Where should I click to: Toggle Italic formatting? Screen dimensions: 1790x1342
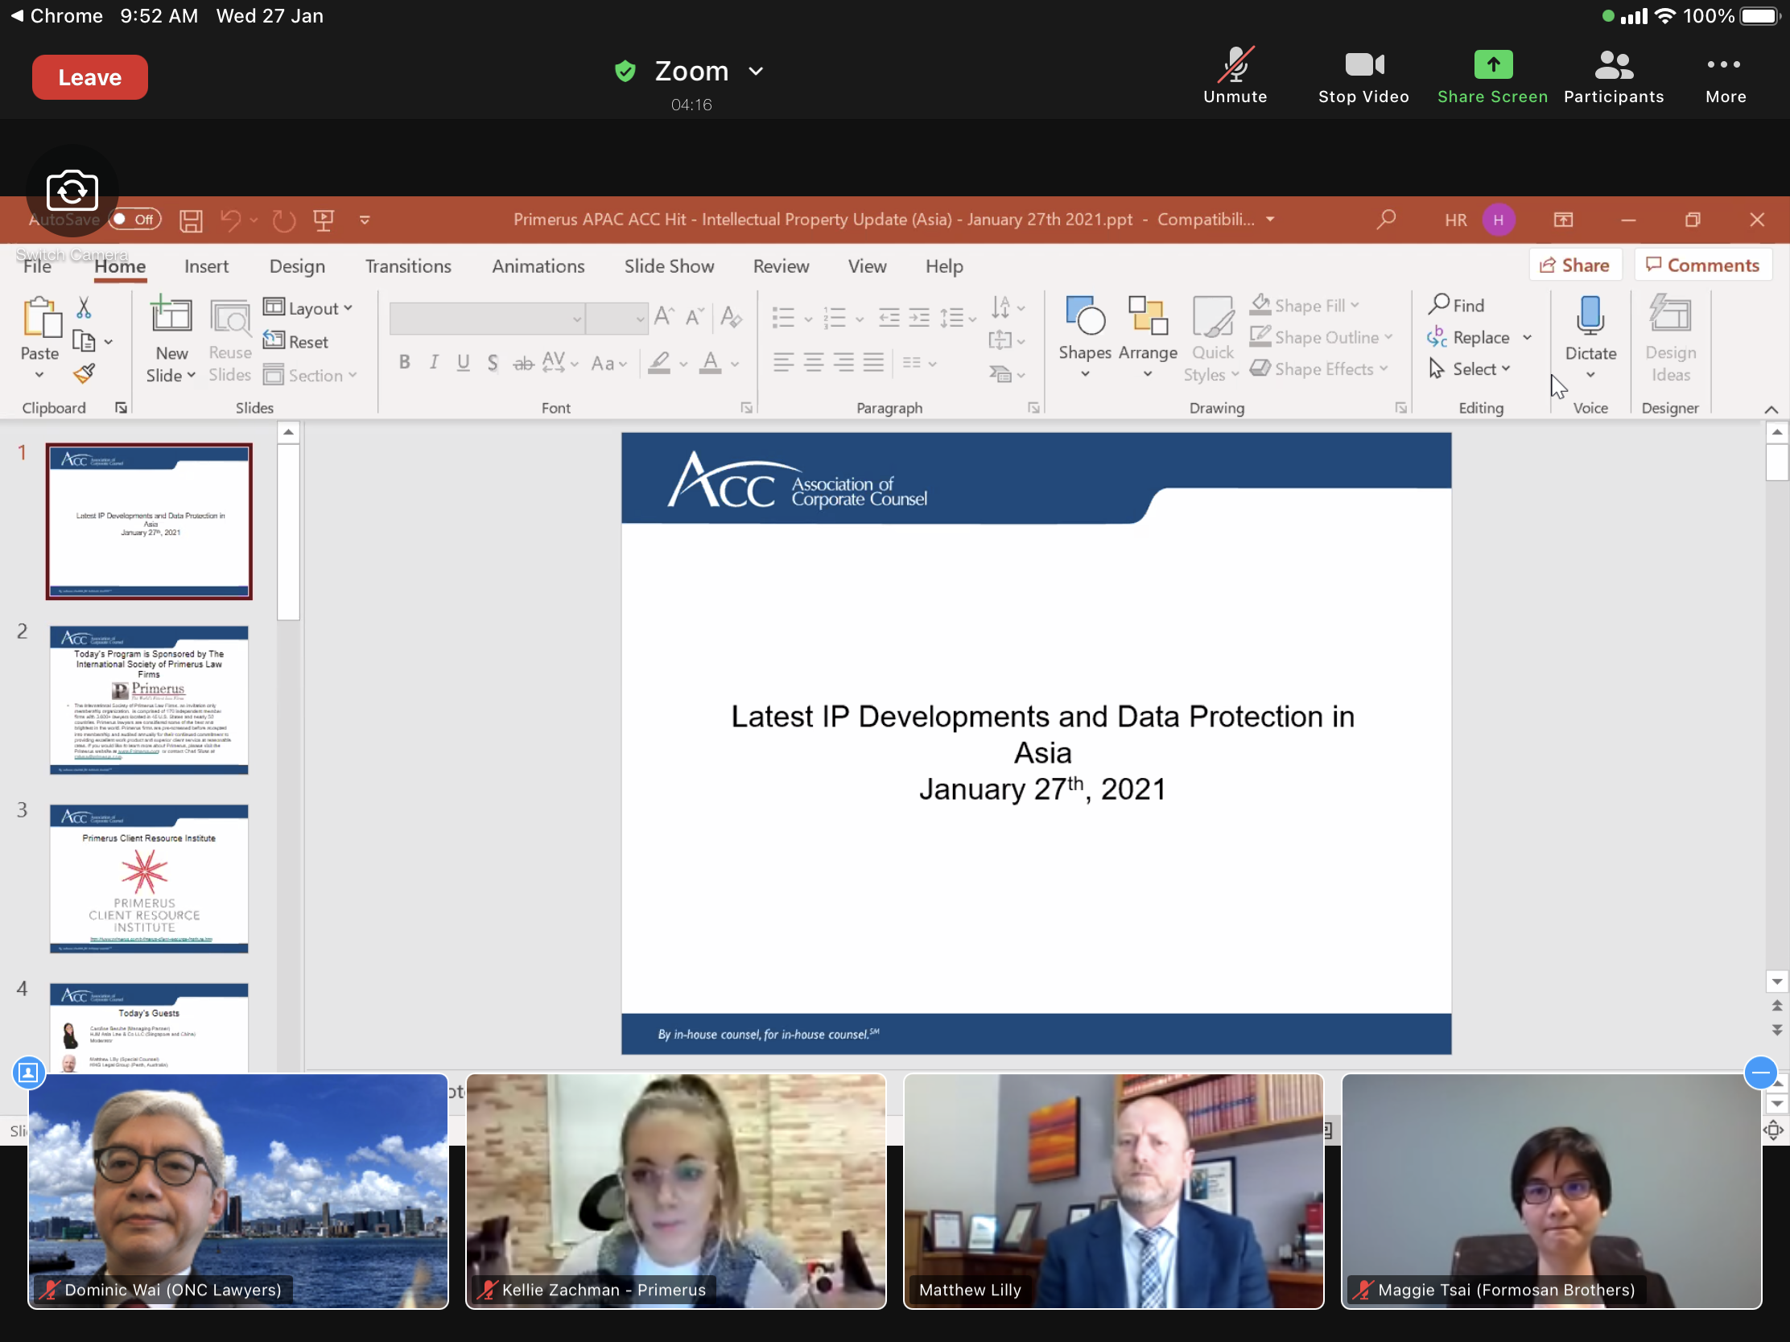click(x=434, y=362)
